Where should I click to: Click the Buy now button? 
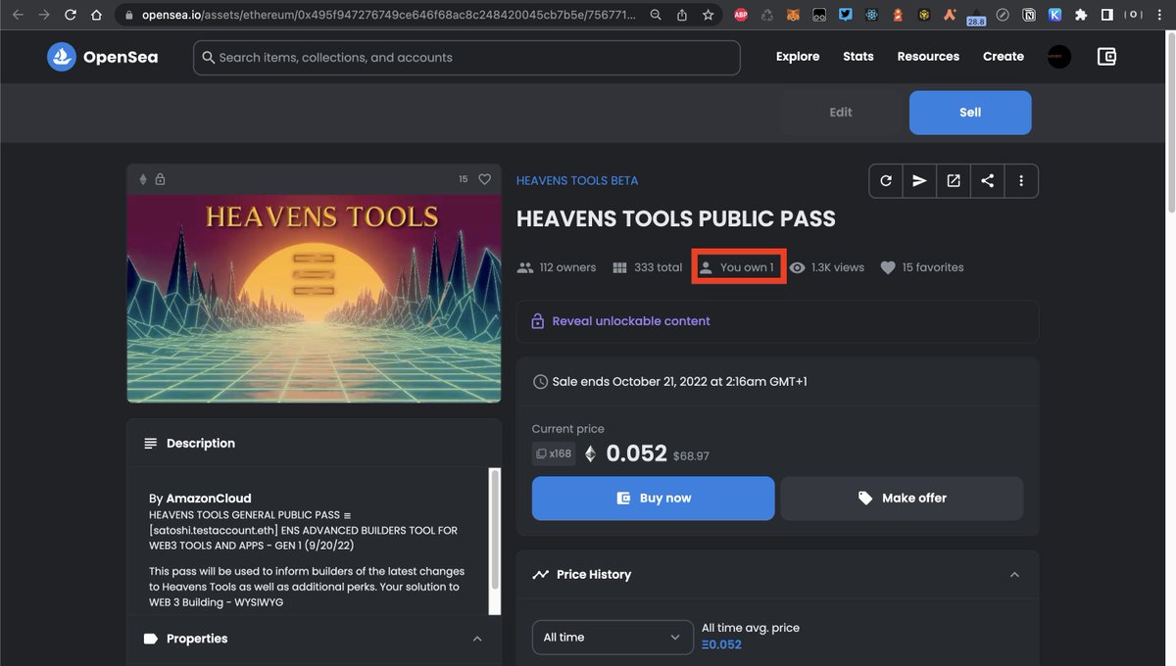[653, 499]
